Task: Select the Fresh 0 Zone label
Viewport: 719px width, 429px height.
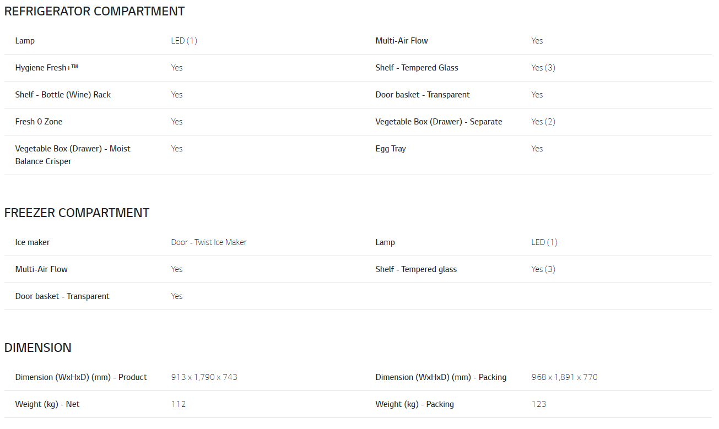Action: [x=39, y=122]
